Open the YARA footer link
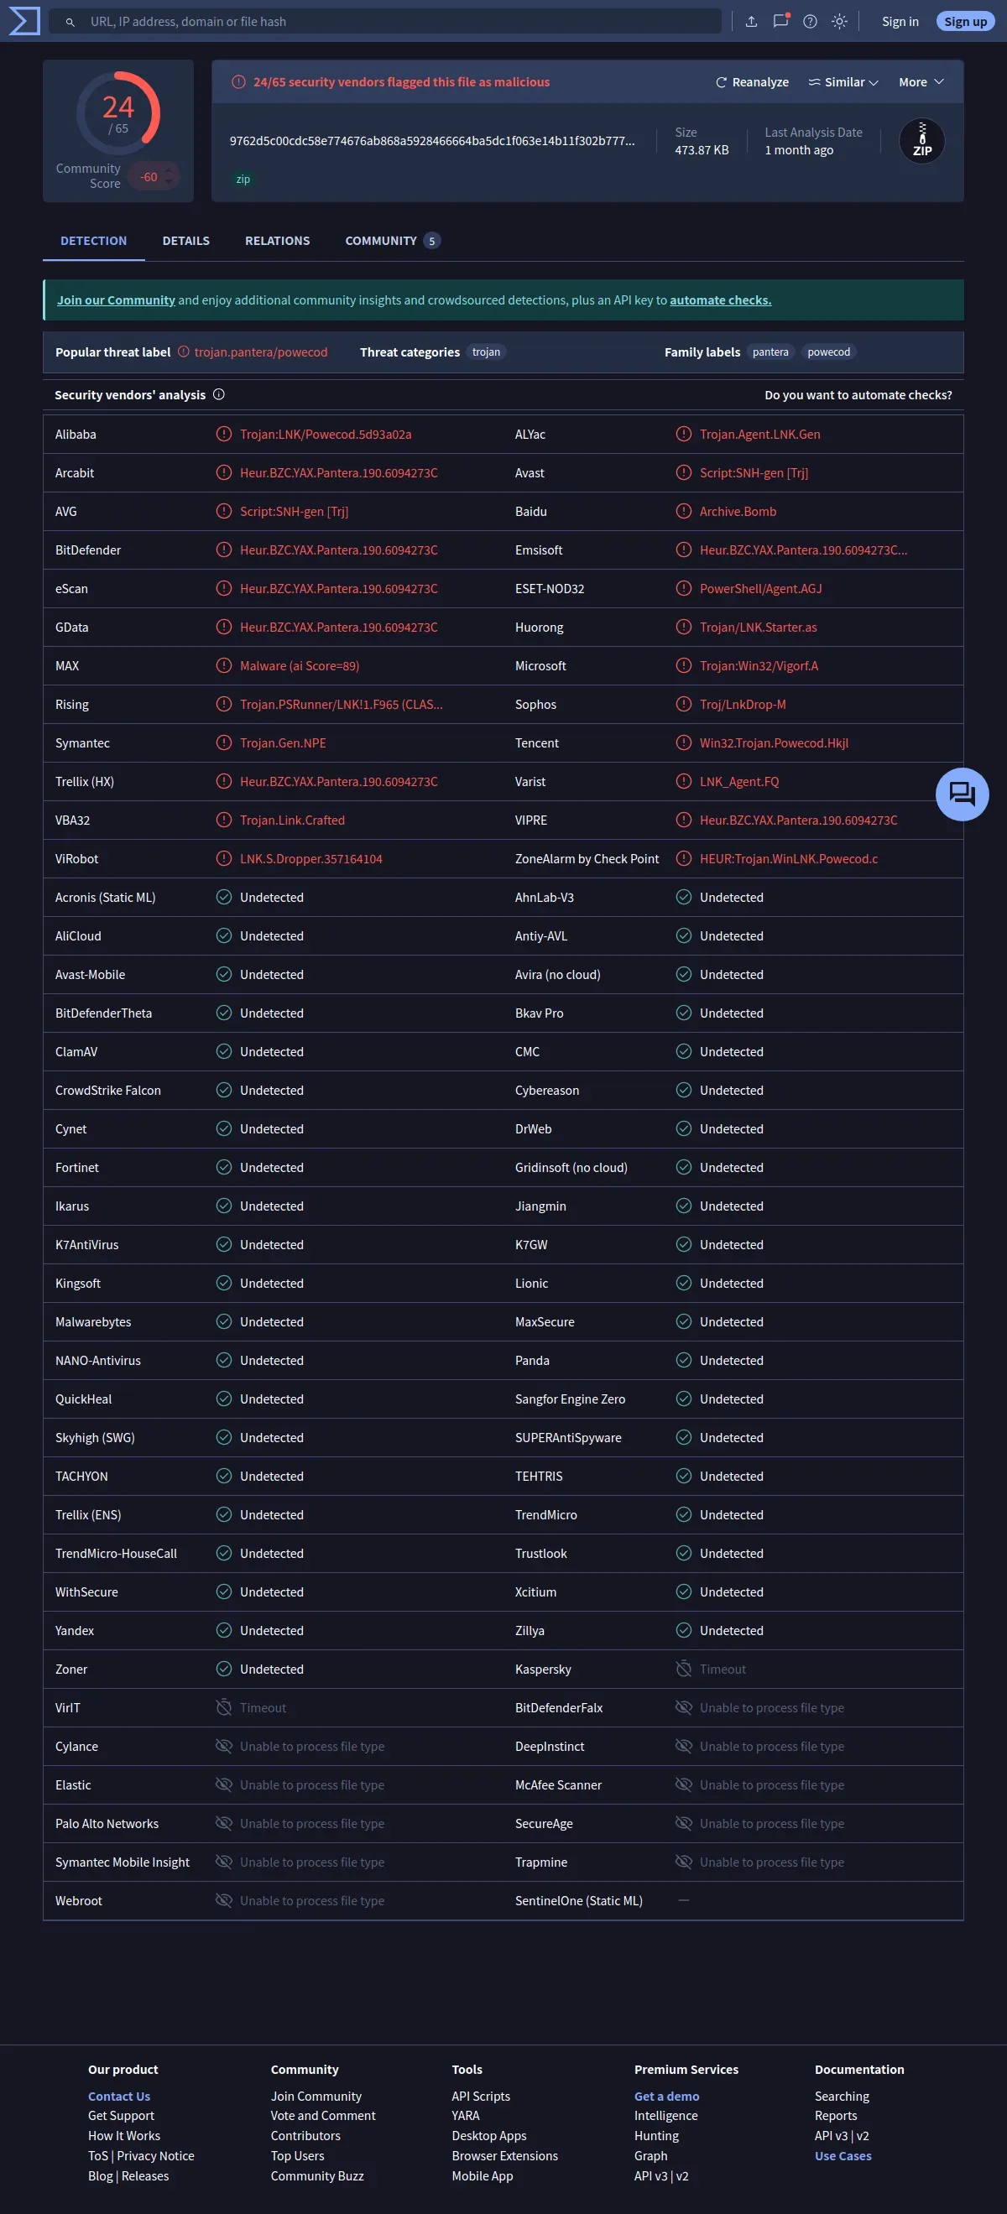Image resolution: width=1007 pixels, height=2214 pixels. (465, 2115)
